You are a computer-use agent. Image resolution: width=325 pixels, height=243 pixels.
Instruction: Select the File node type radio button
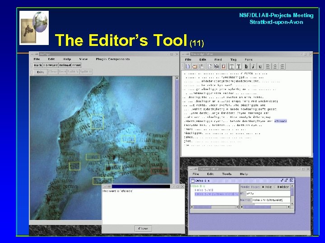click(263, 187)
